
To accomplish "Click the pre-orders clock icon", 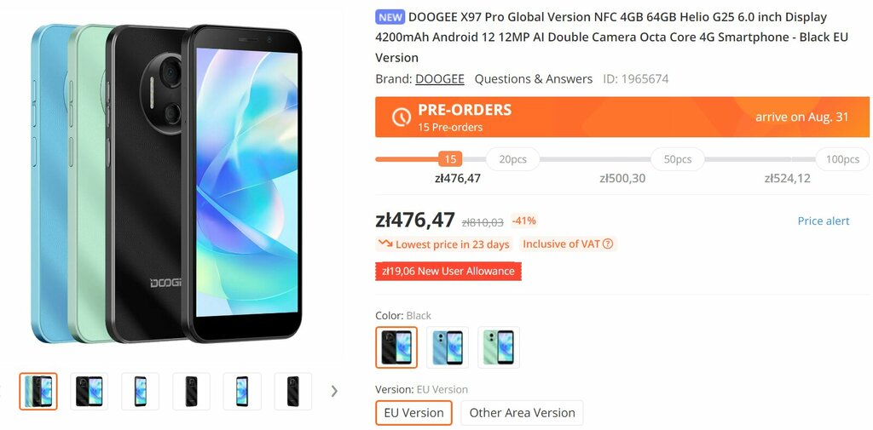I will [401, 117].
